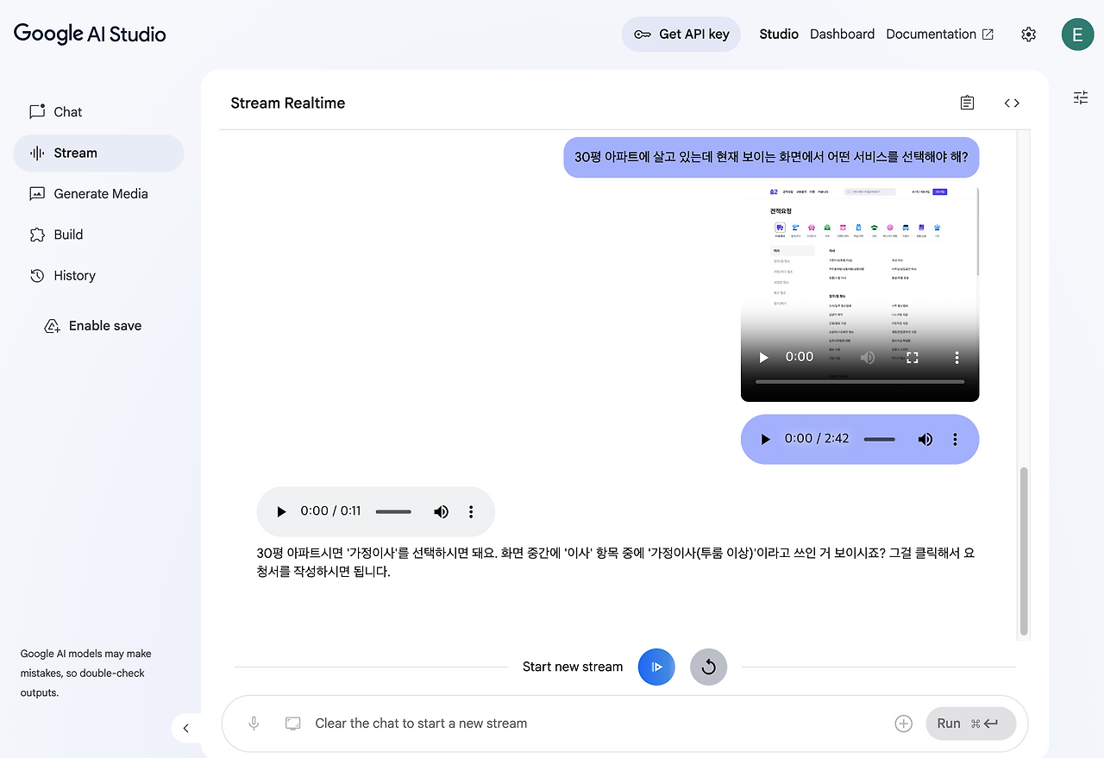The image size is (1104, 758).
Task: Play the 0:11 response audio
Action: click(x=281, y=511)
